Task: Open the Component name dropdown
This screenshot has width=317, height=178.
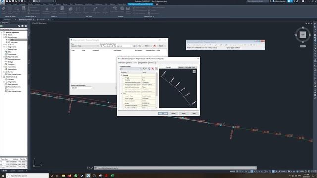Action: [130, 69]
